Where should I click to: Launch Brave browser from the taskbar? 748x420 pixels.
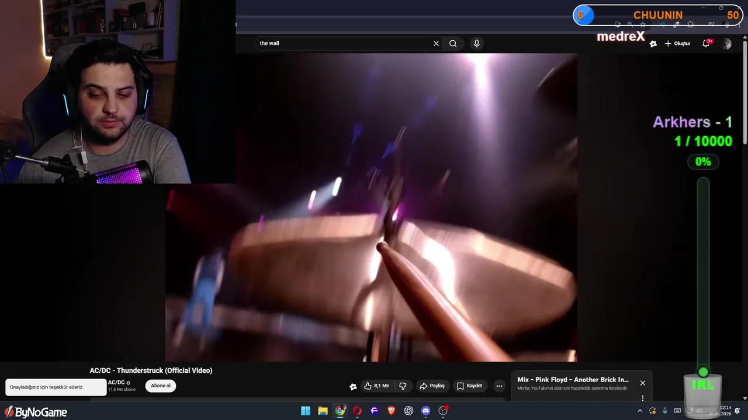coord(392,411)
